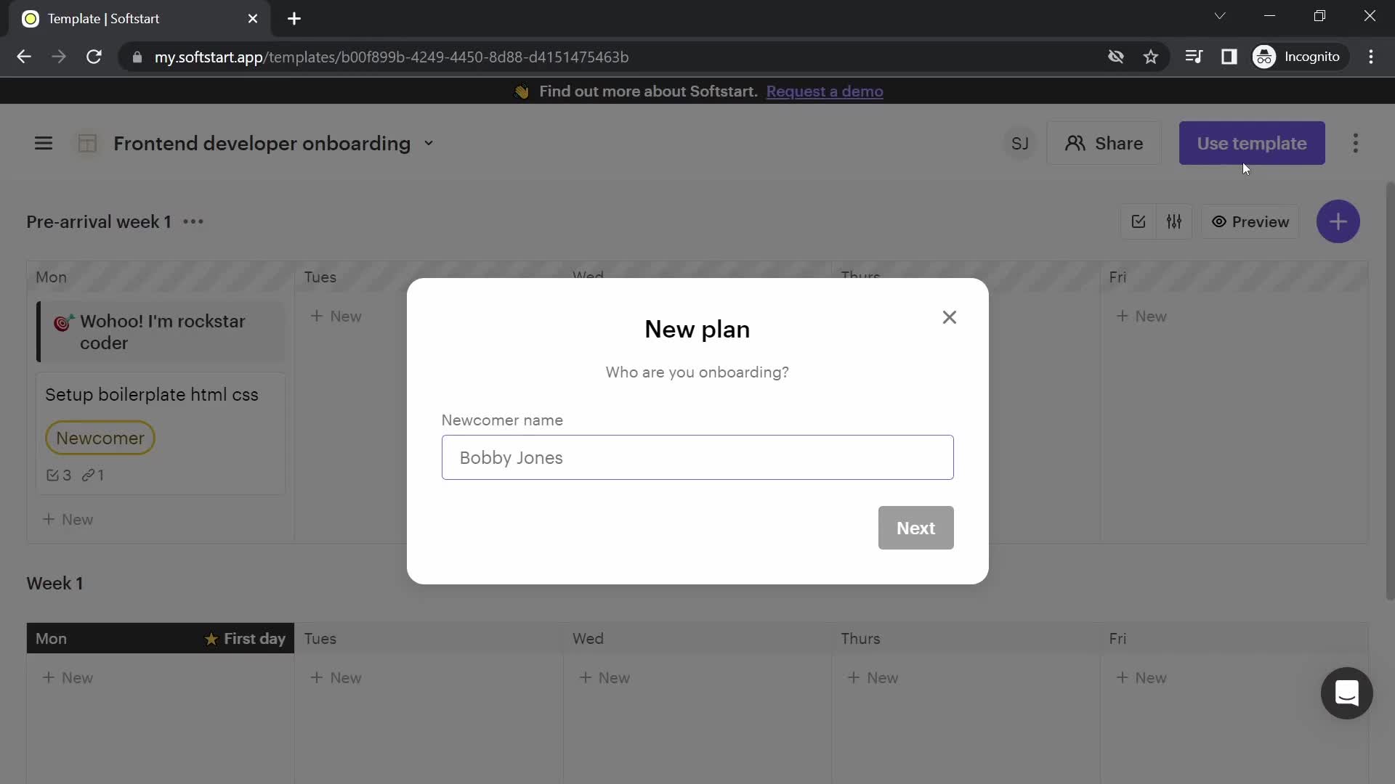Expand the three-dot options menu top right
This screenshot has width=1395, height=784.
[x=1355, y=142]
